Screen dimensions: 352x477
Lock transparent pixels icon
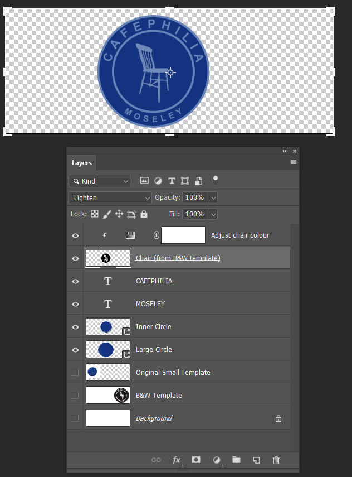[x=95, y=214]
